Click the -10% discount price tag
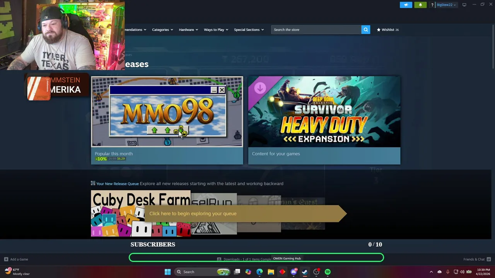 101,159
